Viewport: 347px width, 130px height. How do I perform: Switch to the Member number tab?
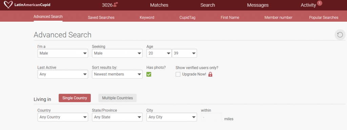[279, 18]
